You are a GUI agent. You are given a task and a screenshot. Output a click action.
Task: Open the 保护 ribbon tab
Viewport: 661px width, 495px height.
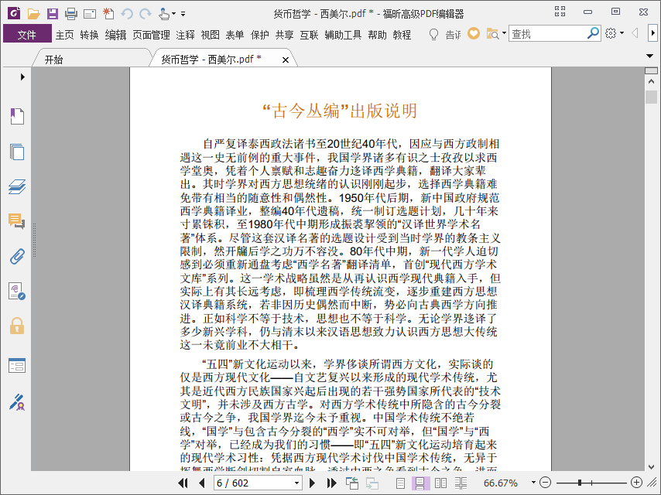coord(260,35)
